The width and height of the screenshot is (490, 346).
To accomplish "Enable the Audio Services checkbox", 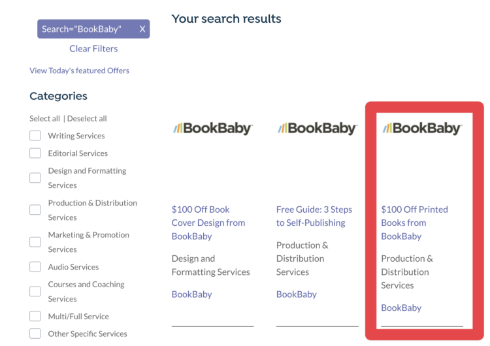I will [35, 267].
